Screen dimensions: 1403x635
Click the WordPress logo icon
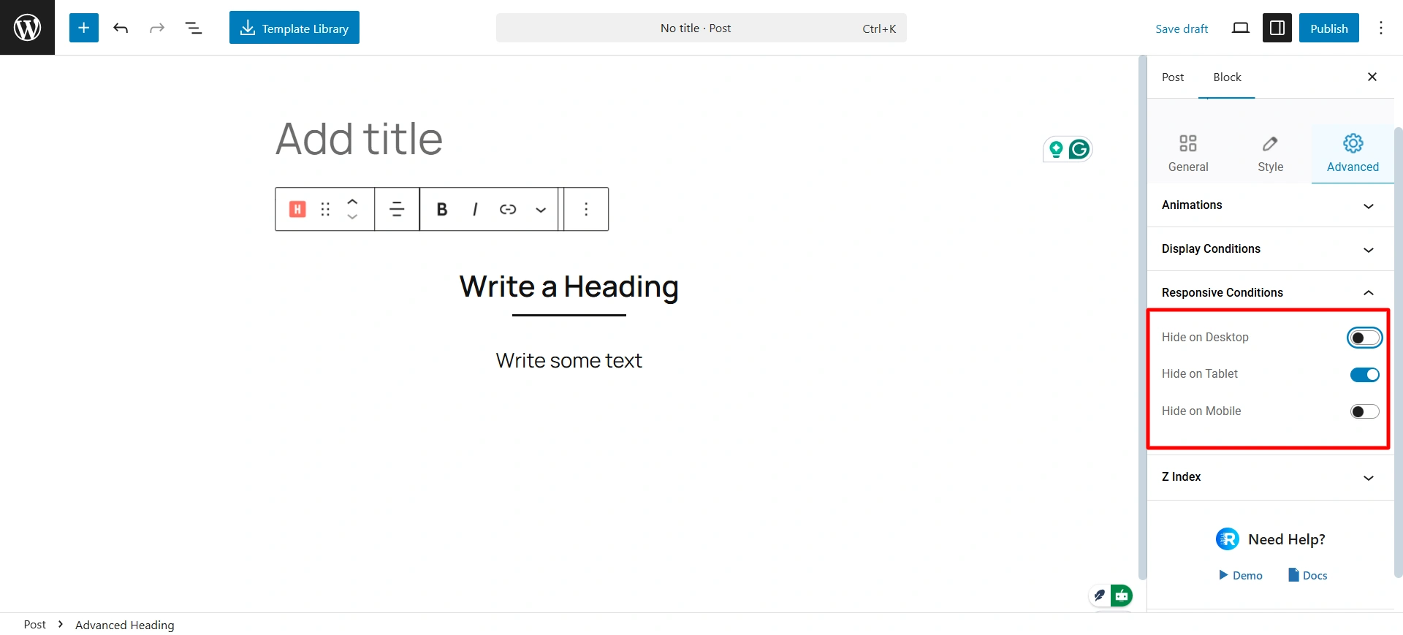pyautogui.click(x=27, y=28)
